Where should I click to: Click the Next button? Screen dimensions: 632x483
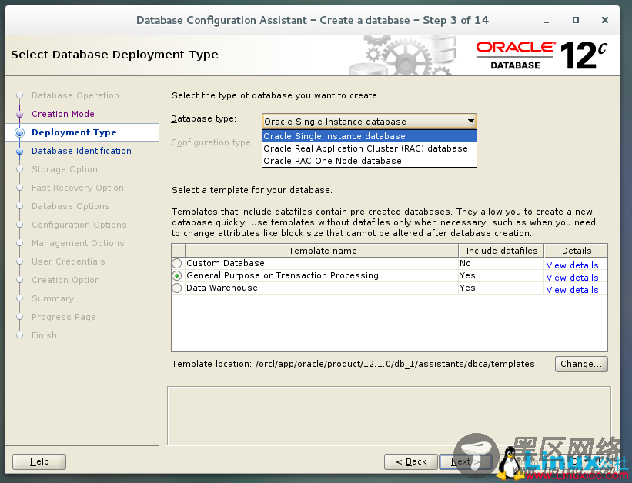pos(465,461)
